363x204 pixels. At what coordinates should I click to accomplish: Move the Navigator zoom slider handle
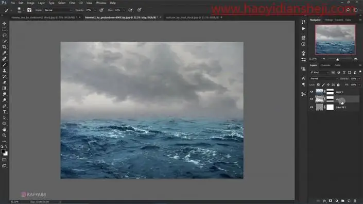click(338, 59)
